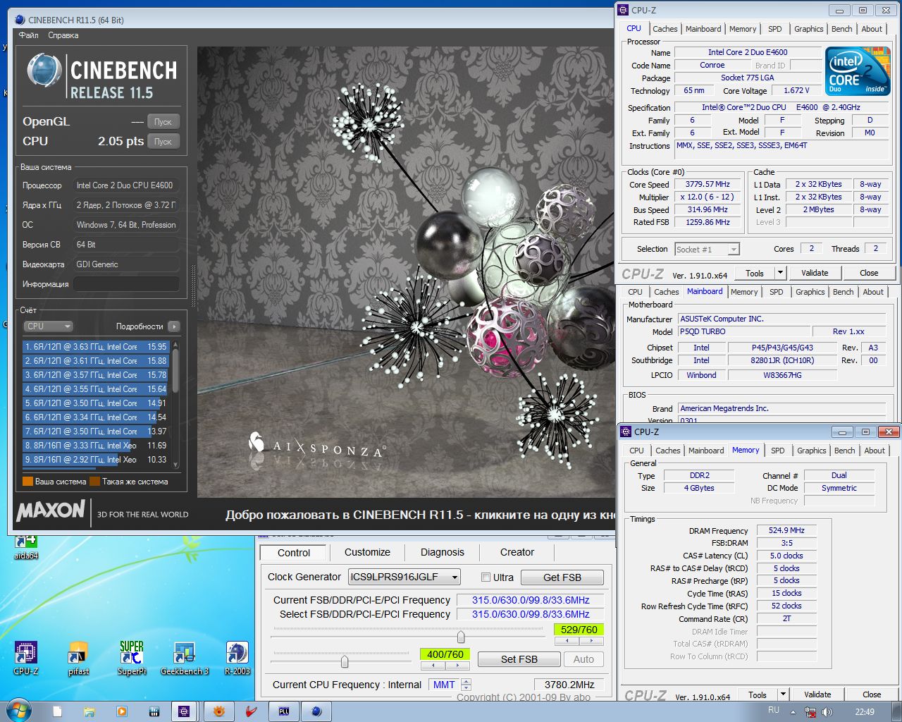902x722 pixels.
Task: Switch to the PLL SetFSB taskbar button
Action: 284,711
